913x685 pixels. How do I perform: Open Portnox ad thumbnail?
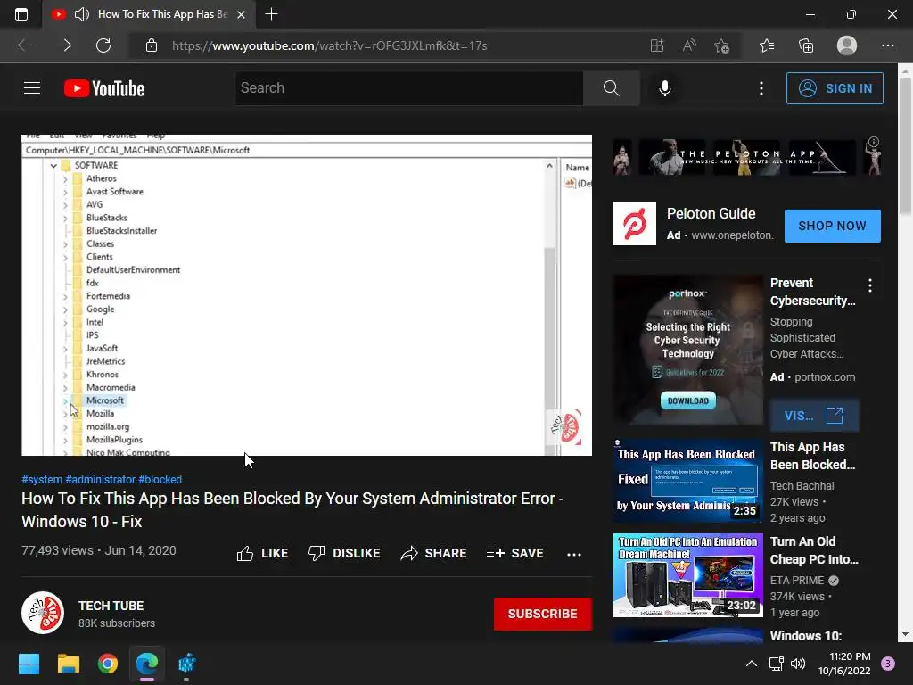pyautogui.click(x=687, y=350)
